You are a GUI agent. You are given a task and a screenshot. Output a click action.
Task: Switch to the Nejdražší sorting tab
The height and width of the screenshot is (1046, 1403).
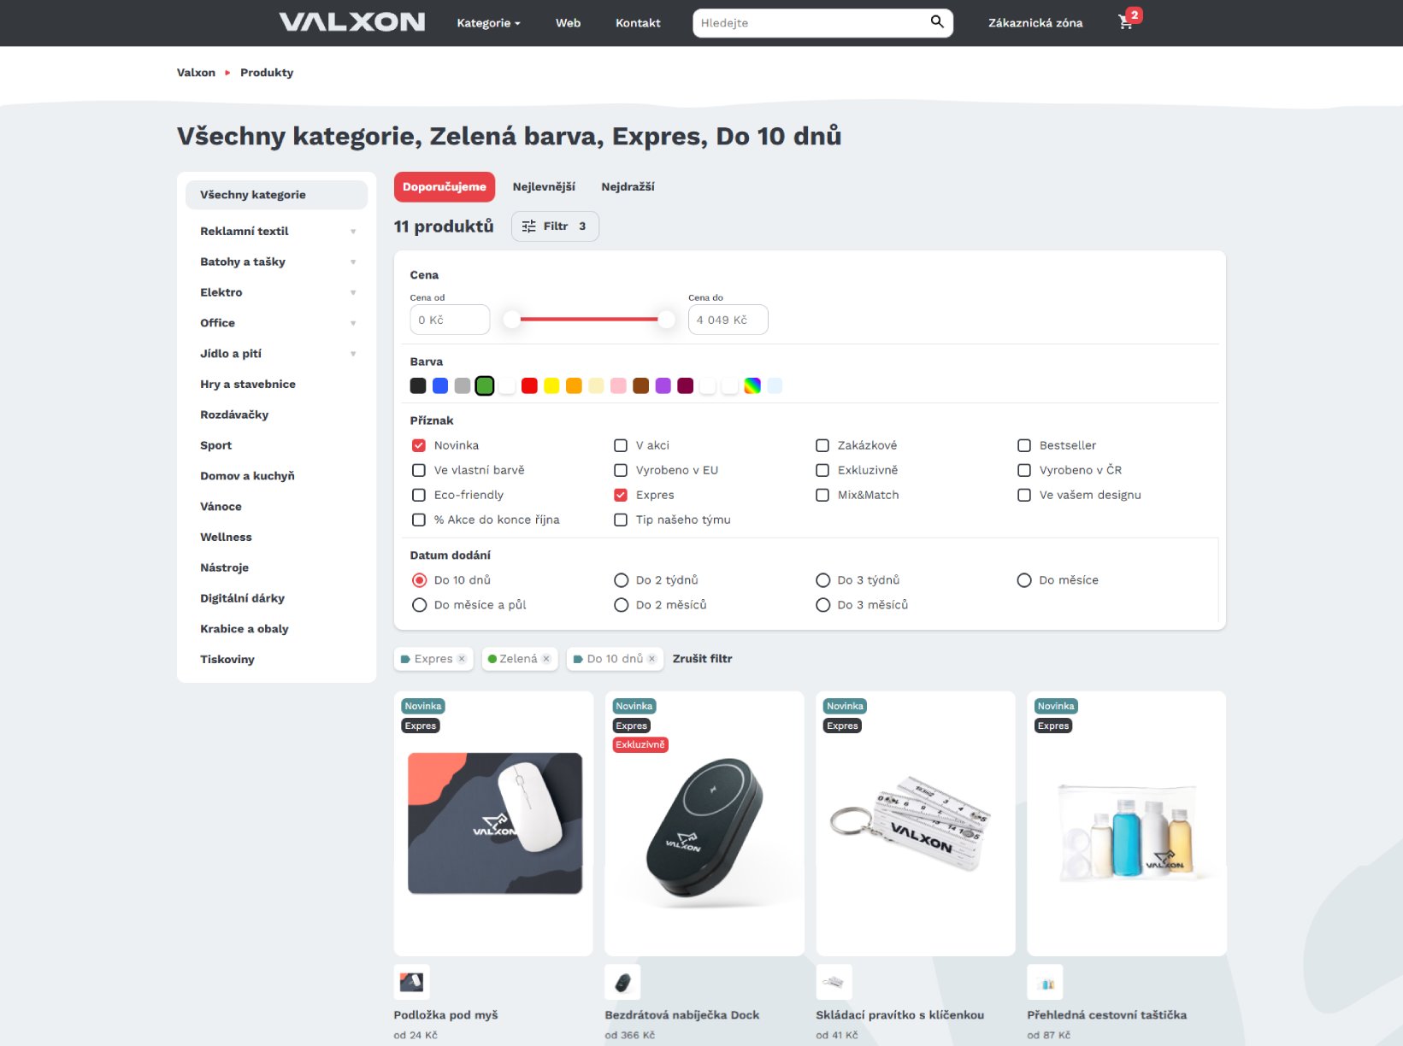[x=628, y=187]
